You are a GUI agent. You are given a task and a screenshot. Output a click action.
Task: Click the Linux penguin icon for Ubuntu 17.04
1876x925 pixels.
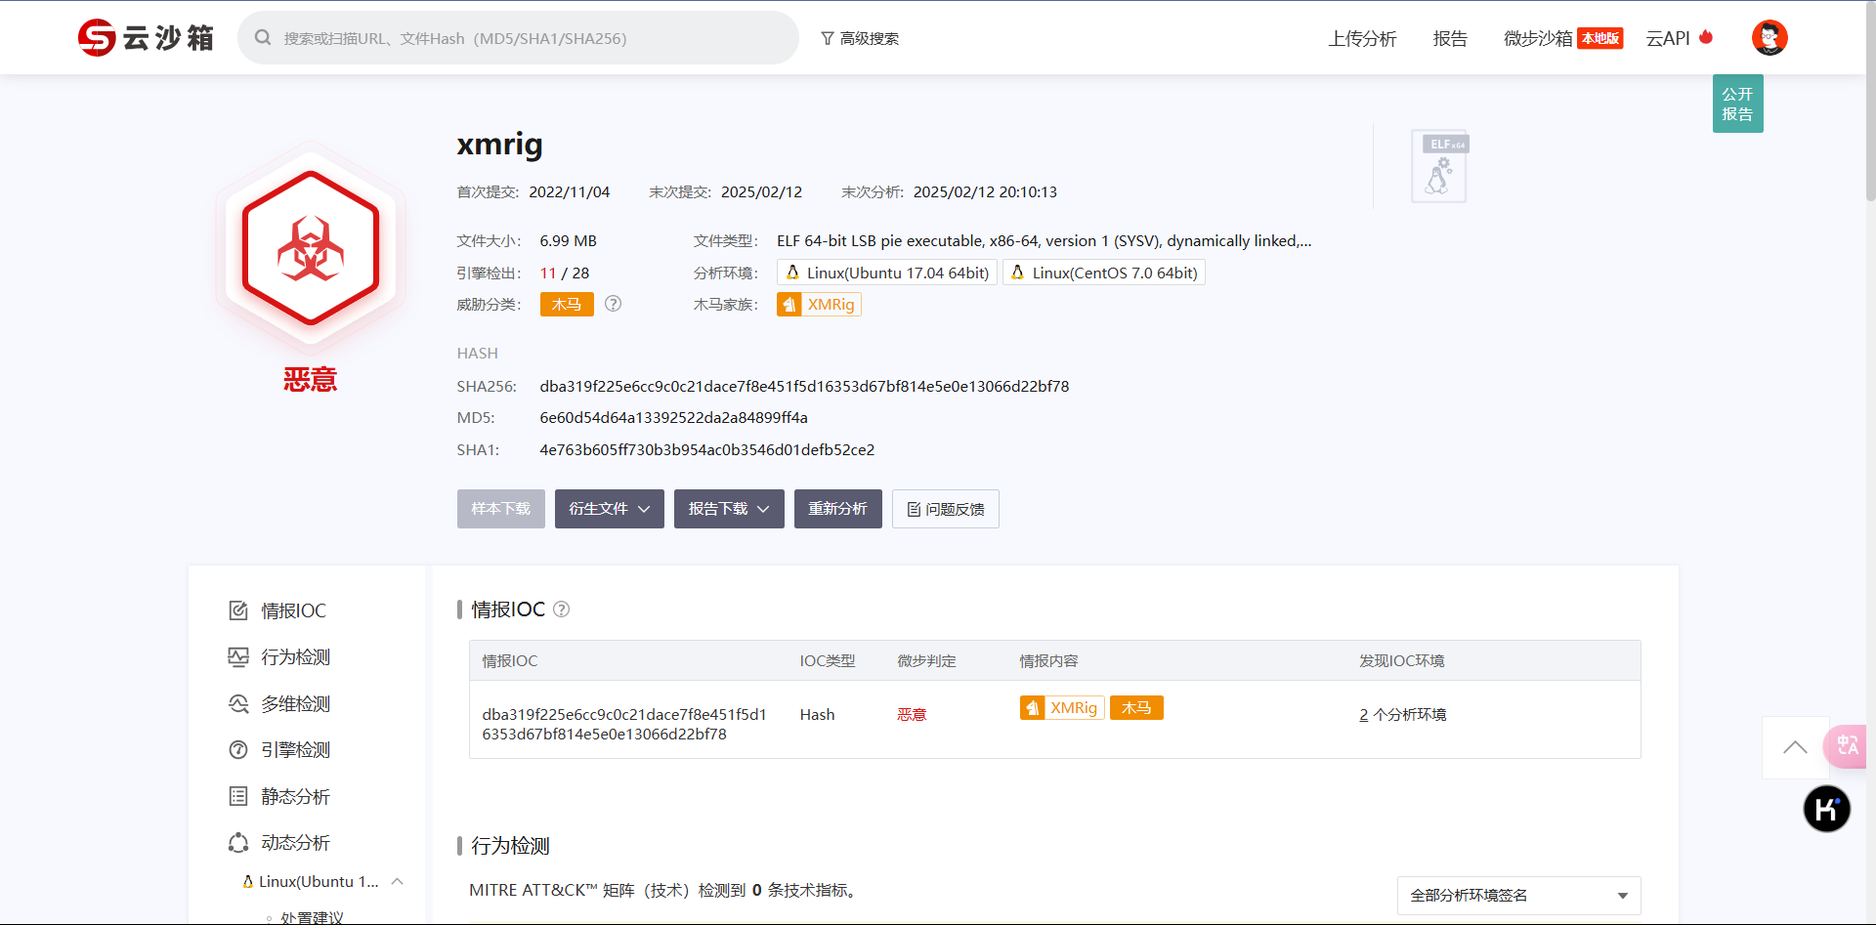tap(792, 273)
